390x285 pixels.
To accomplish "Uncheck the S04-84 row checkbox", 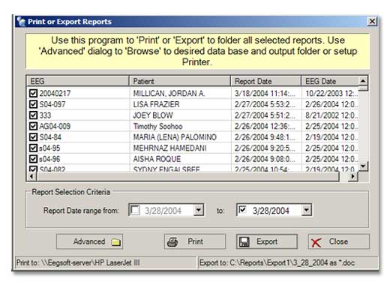I will (x=33, y=137).
